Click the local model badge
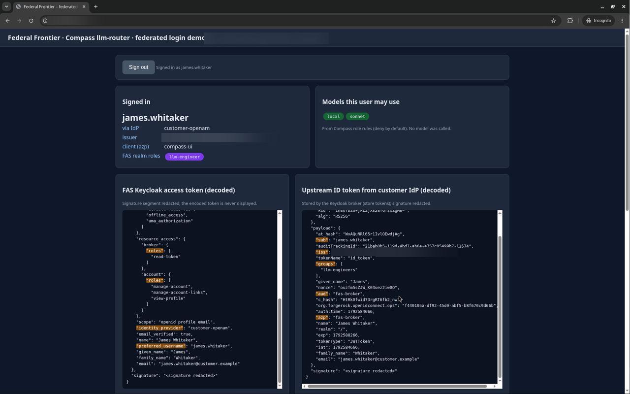Viewport: 630px width, 394px height. (333, 117)
